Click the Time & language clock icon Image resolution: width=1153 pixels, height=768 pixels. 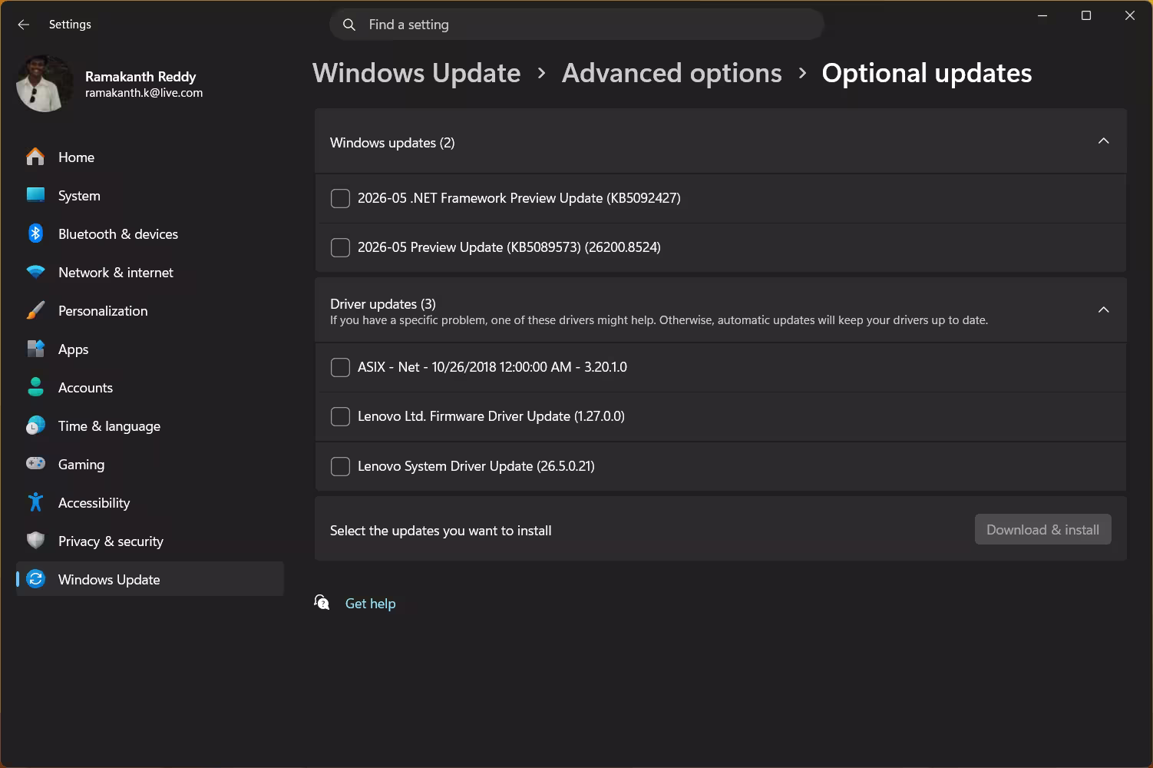35,425
